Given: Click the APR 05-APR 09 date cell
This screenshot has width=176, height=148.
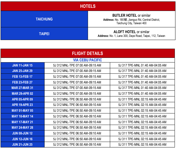Looking at the screenshot, I should click(x=22, y=99).
